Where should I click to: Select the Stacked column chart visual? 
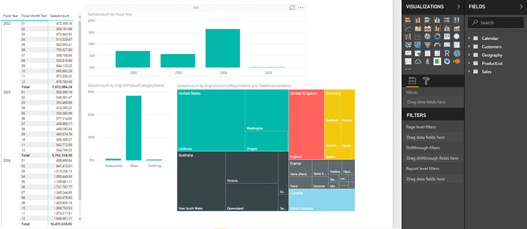tap(418, 20)
